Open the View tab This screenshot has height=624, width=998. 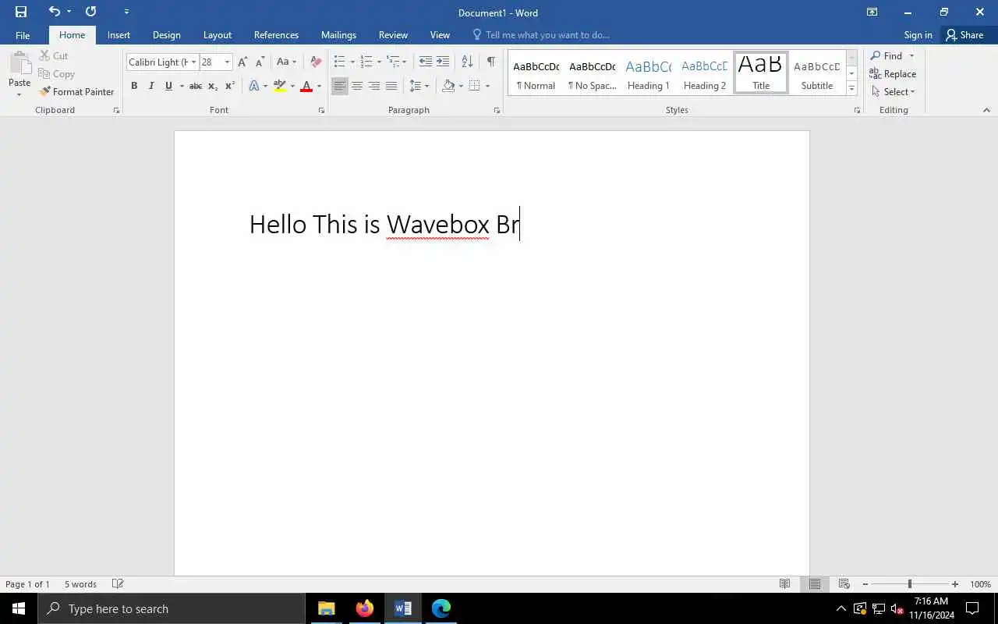[x=440, y=35]
